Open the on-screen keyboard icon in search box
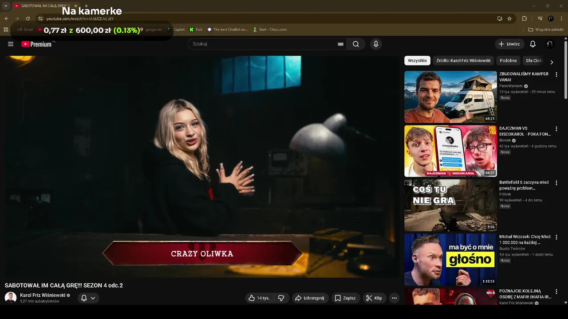This screenshot has width=568, height=319. 340,44
